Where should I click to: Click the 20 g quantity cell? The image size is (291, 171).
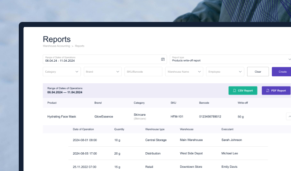(x=117, y=153)
